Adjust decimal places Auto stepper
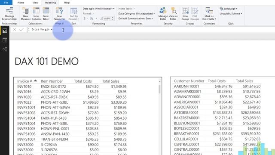 (x=113, y=18)
